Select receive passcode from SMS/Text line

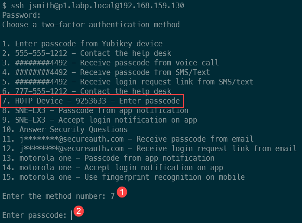click(x=106, y=72)
